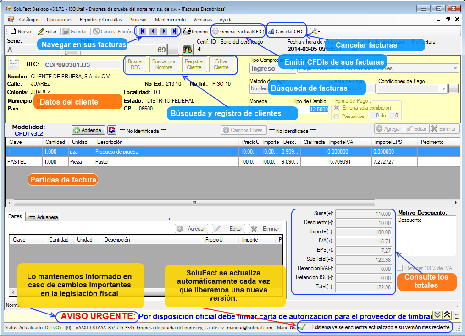Click the Total(=) field showing 122.98
465x336 pixels.
(x=363, y=287)
